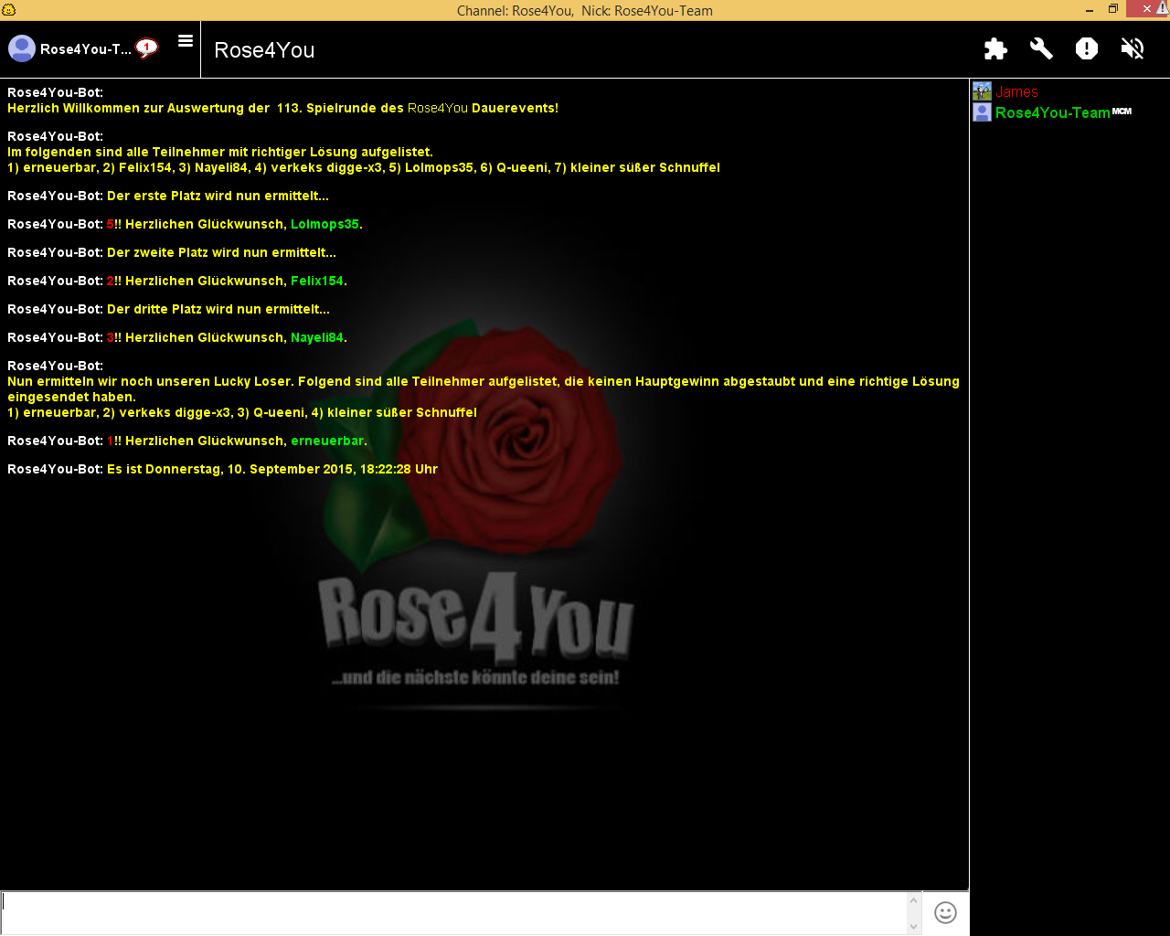
Task: Open settings with the wrench icon
Action: tap(1041, 48)
